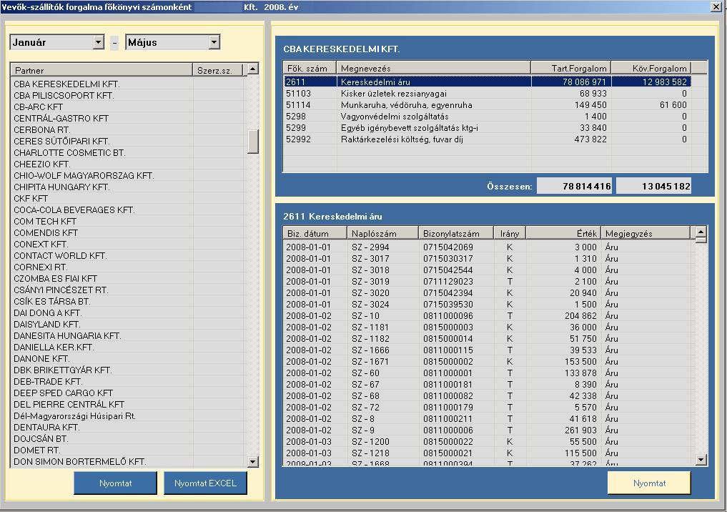This screenshot has height=512, width=727.
Task: Select transaction with journal number SZ - 1200
Action: [489, 441]
